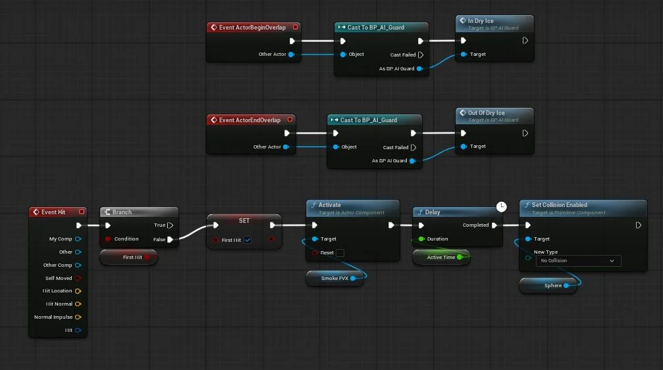Screen dimensions: 663x370
Task: Click SET node exec output pin
Action: coord(273,225)
